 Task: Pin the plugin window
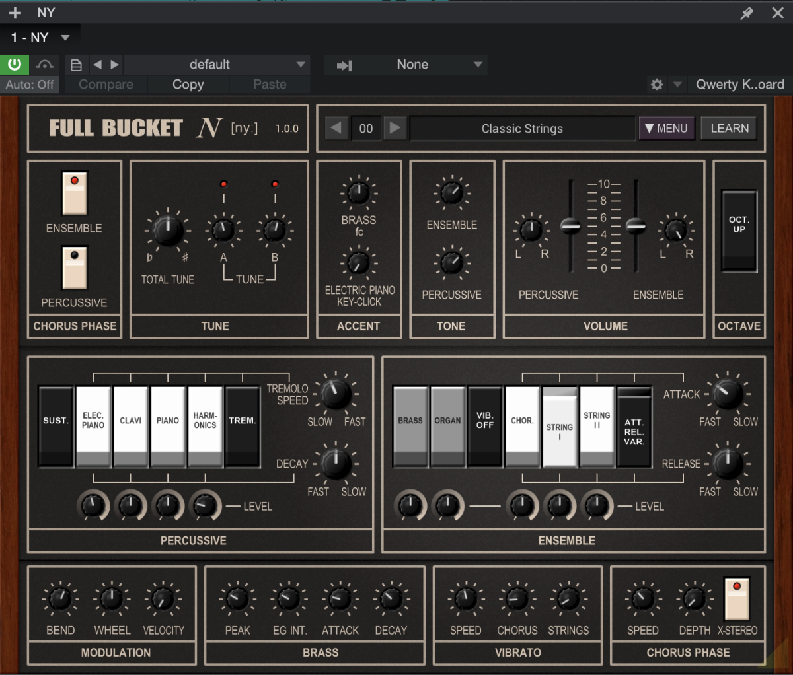(x=747, y=13)
